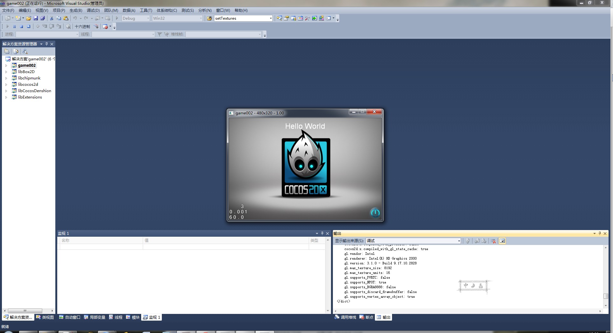Viewport: 613px width, 333px height.
Task: Toggle Word Wrap in the Output panel
Action: point(502,241)
